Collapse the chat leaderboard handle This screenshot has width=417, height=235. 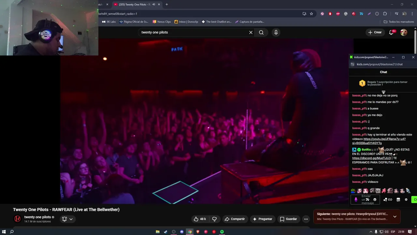click(383, 92)
